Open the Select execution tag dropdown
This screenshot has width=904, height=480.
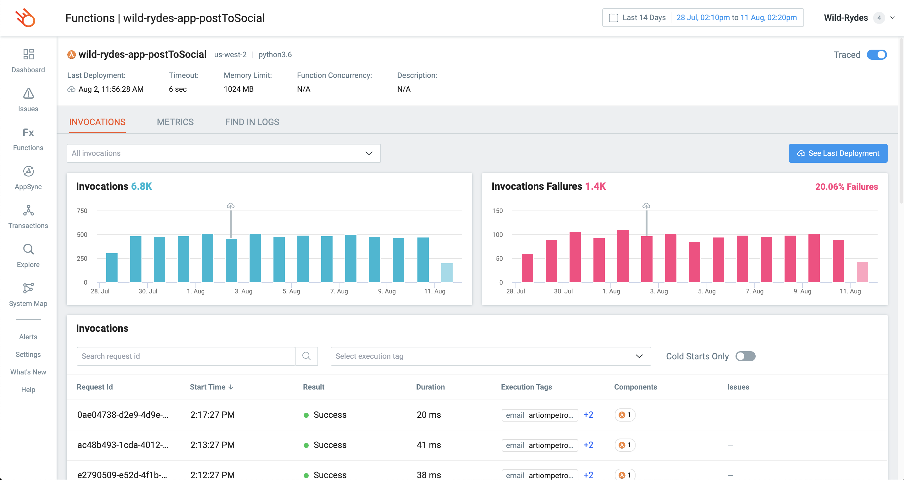pos(490,356)
